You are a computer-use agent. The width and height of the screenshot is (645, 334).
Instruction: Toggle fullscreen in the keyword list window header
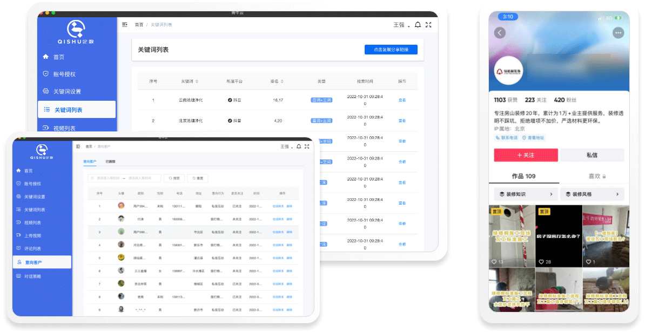pyautogui.click(x=428, y=25)
